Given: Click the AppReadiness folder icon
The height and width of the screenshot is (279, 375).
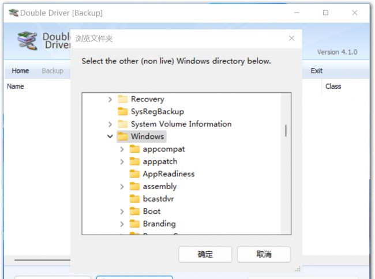Looking at the screenshot, I should 134,174.
